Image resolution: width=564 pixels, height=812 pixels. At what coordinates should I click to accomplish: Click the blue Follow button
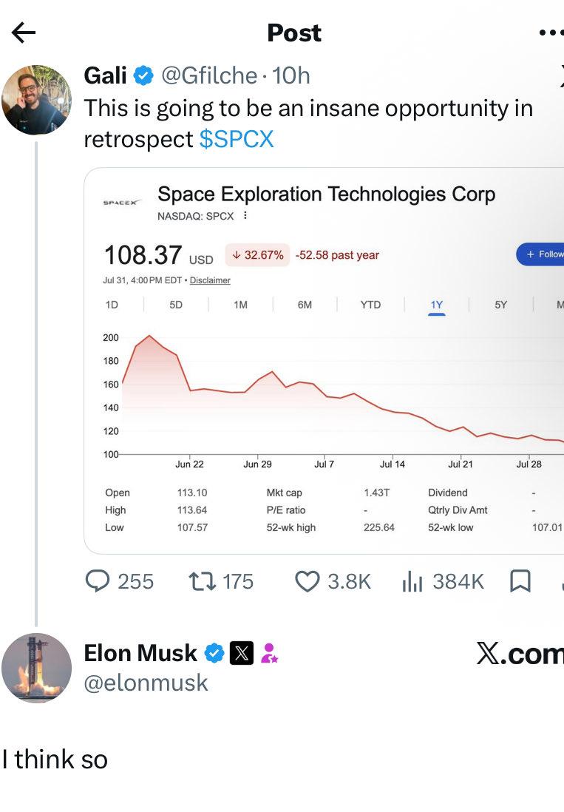[x=541, y=254]
